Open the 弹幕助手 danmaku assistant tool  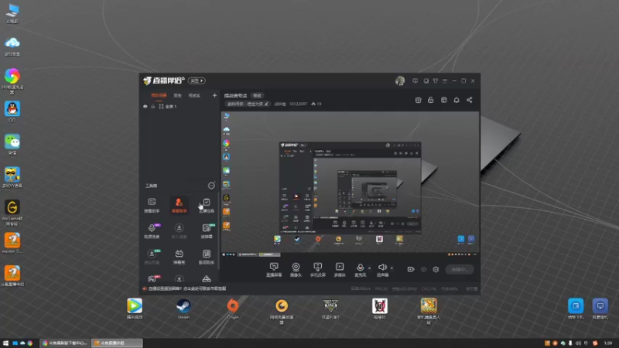[152, 205]
